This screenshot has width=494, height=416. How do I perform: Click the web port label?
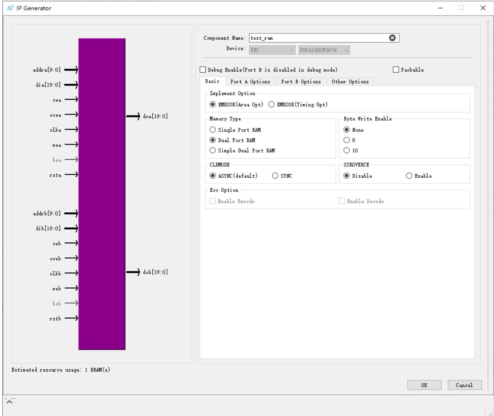pyautogui.click(x=57, y=289)
